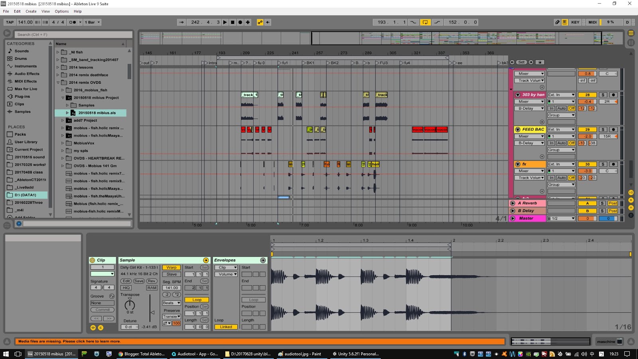Toggle Monitor Off on fx track
The height and width of the screenshot is (359, 638).
[x=571, y=178]
